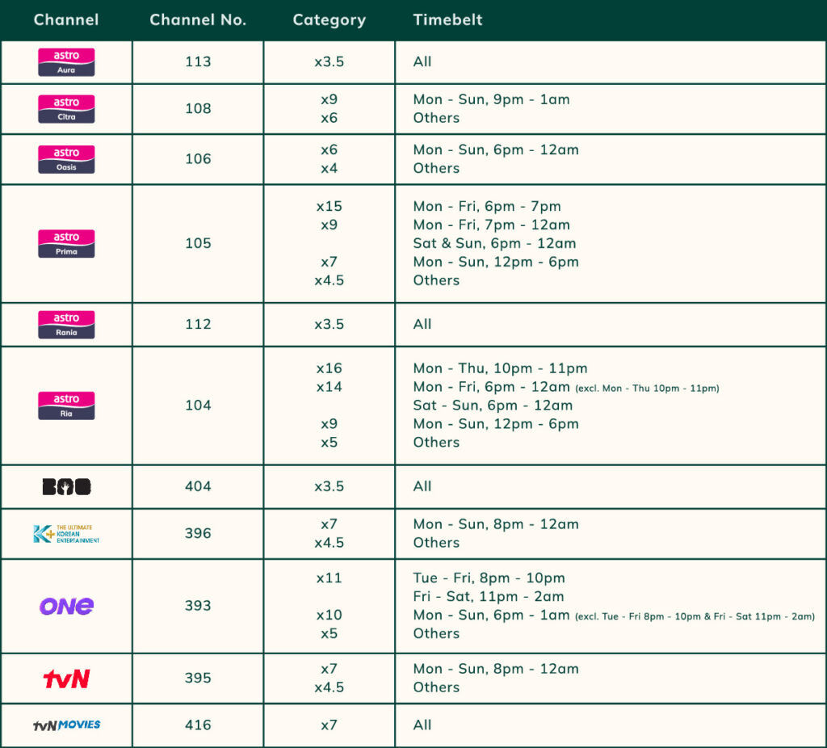The image size is (827, 748).
Task: Click channel number 404
Action: [x=198, y=486]
